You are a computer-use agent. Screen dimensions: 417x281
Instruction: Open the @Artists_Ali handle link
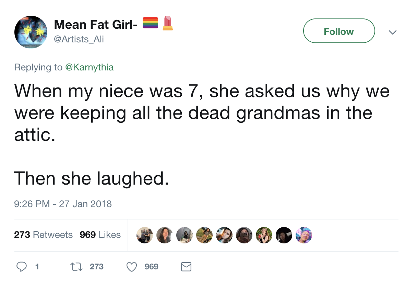pos(79,39)
